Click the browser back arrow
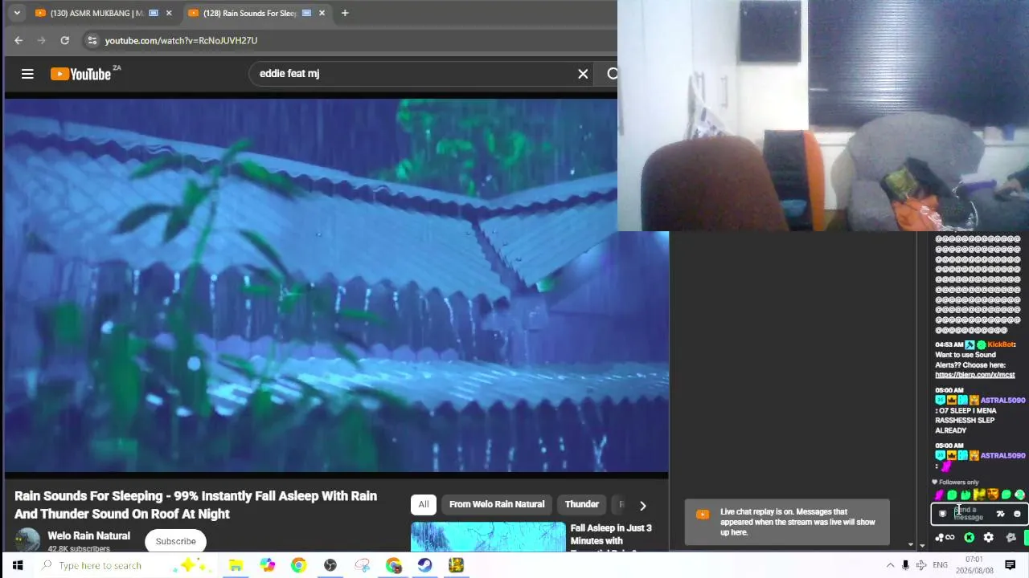The image size is (1029, 578). pos(18,40)
